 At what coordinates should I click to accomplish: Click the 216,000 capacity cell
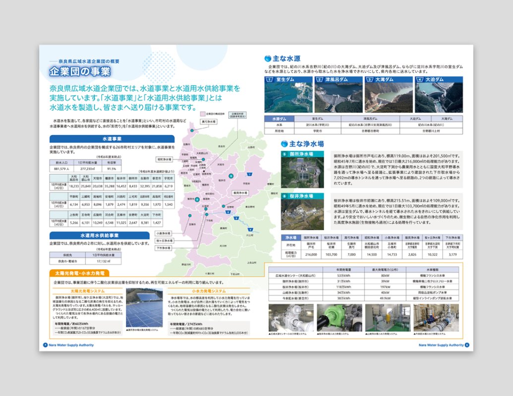tap(311, 254)
